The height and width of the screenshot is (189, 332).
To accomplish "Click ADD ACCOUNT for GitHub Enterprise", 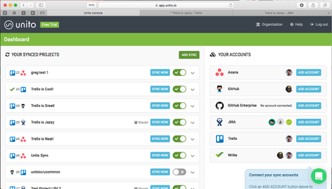I will click(x=308, y=106).
